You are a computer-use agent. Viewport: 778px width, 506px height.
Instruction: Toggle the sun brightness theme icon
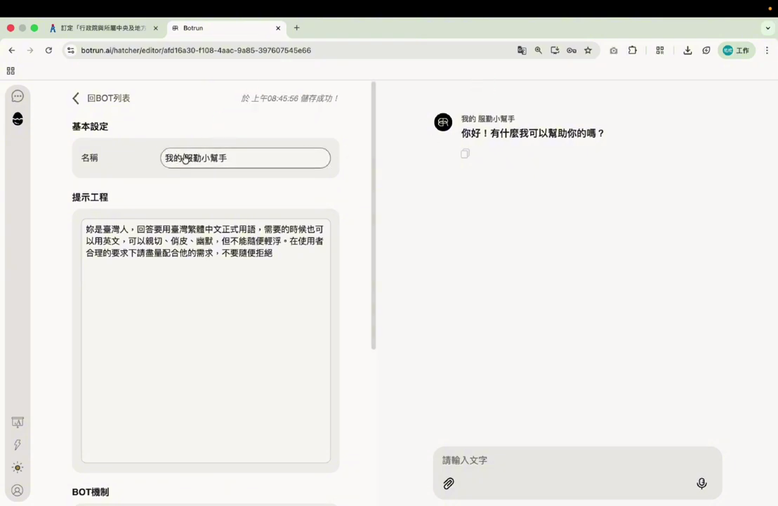point(18,467)
